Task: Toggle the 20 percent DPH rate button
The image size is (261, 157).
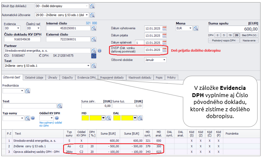Action: 236,35
